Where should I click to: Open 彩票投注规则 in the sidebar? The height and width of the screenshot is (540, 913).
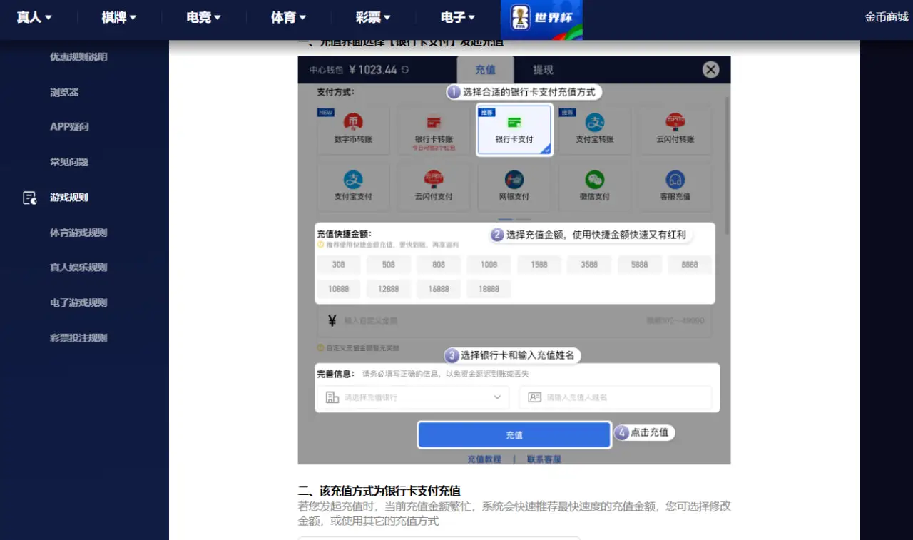pos(78,338)
